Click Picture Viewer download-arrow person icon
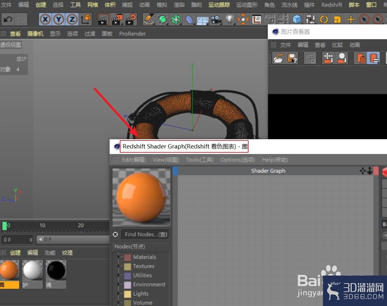 click(x=342, y=58)
